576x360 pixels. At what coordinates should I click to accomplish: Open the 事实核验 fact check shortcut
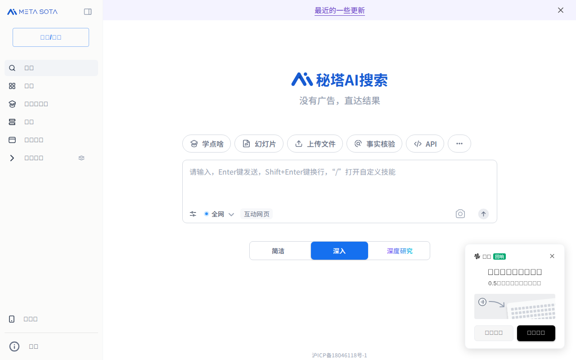tap(374, 144)
